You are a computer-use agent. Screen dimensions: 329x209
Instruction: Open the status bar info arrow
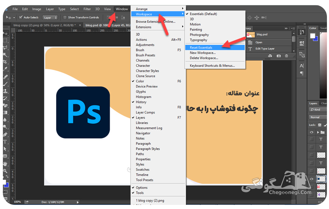78,202
